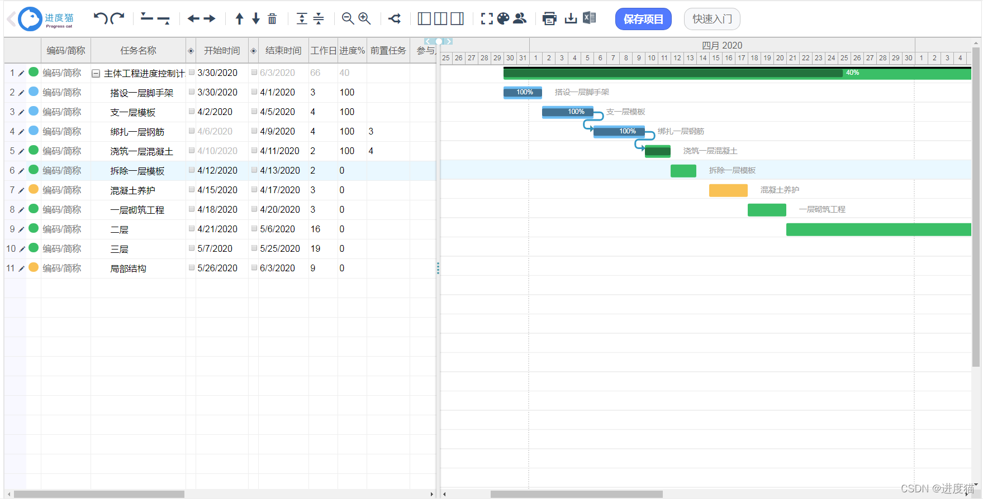Click the redo arrow icon
The height and width of the screenshot is (499, 983).
[x=117, y=18]
